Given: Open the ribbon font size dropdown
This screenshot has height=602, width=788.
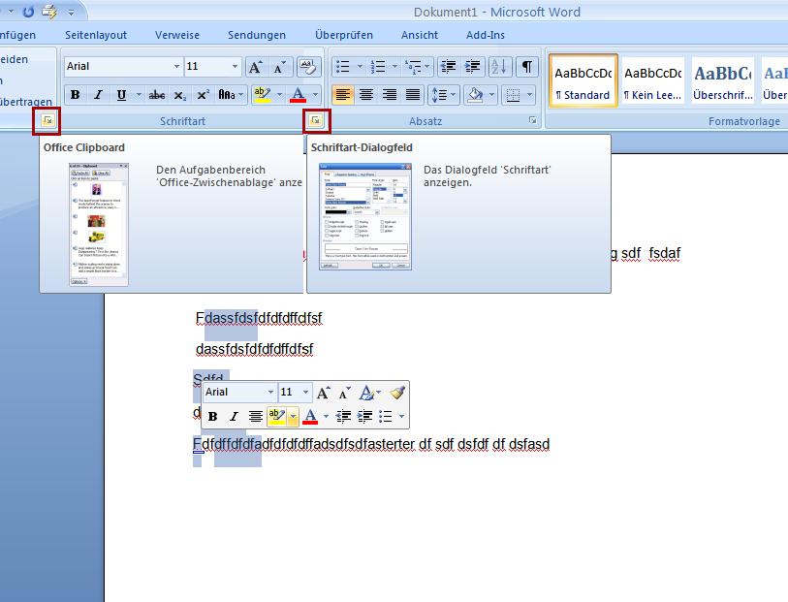Looking at the screenshot, I should (235, 66).
